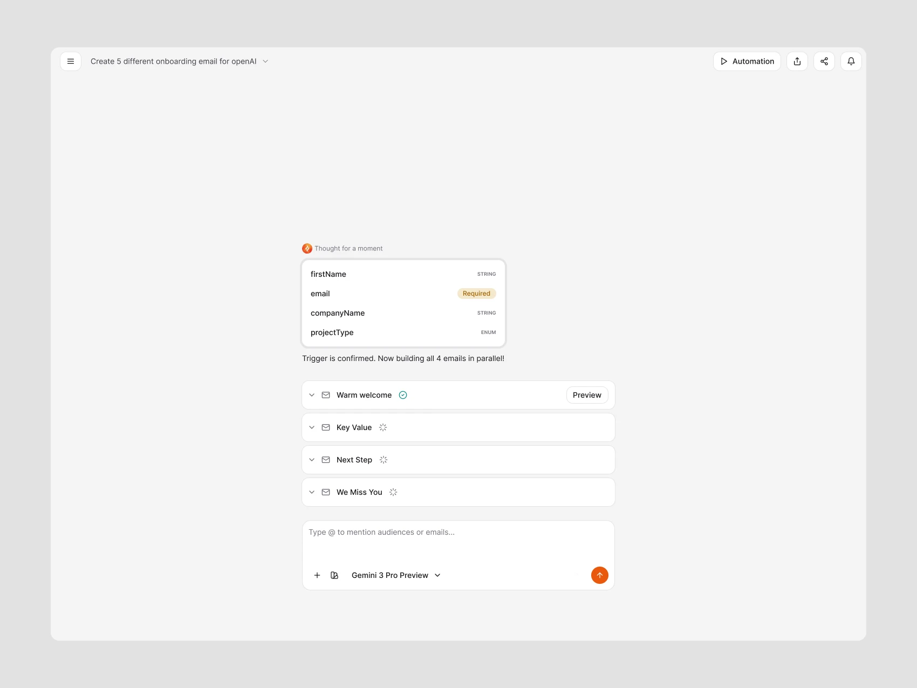
Task: Click the We Miss You loading spinner
Action: pyautogui.click(x=393, y=492)
